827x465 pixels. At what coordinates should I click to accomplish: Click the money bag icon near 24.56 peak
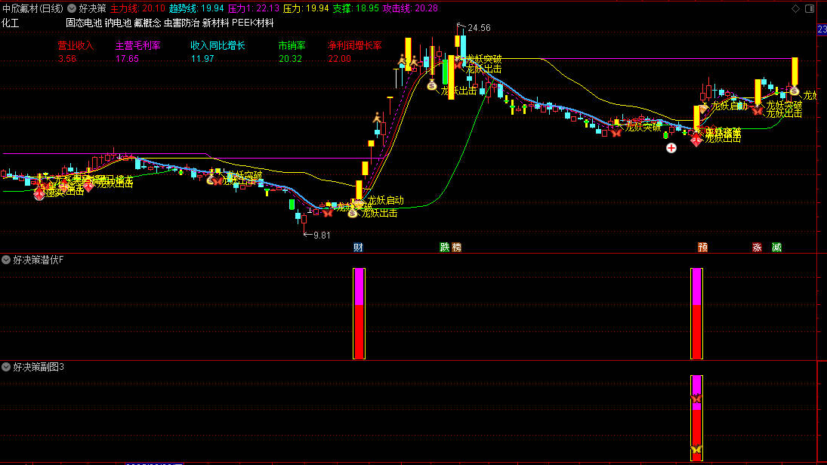432,85
